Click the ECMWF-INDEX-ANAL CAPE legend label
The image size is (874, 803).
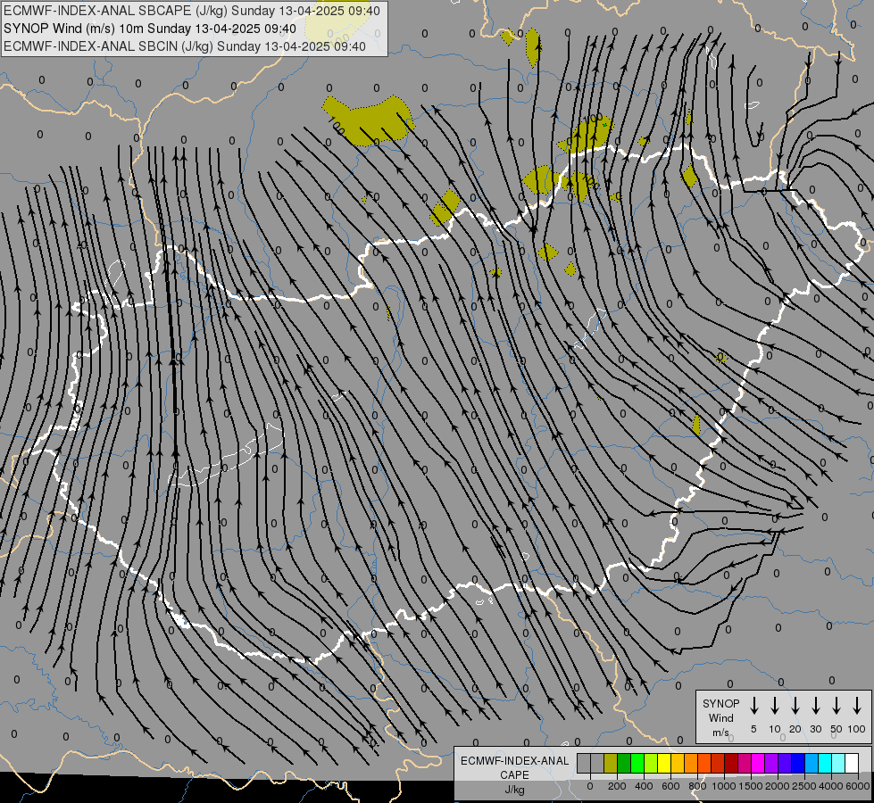pyautogui.click(x=514, y=767)
